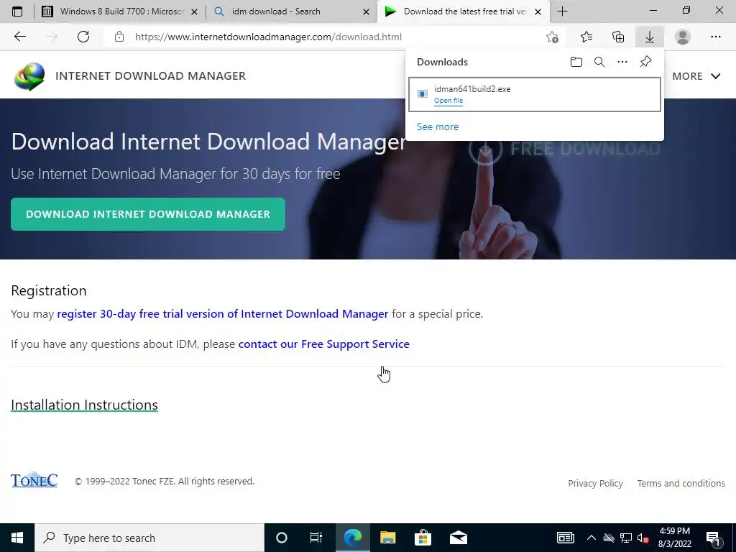Click the Edge taskbar icon
The height and width of the screenshot is (552, 736).
point(352,538)
